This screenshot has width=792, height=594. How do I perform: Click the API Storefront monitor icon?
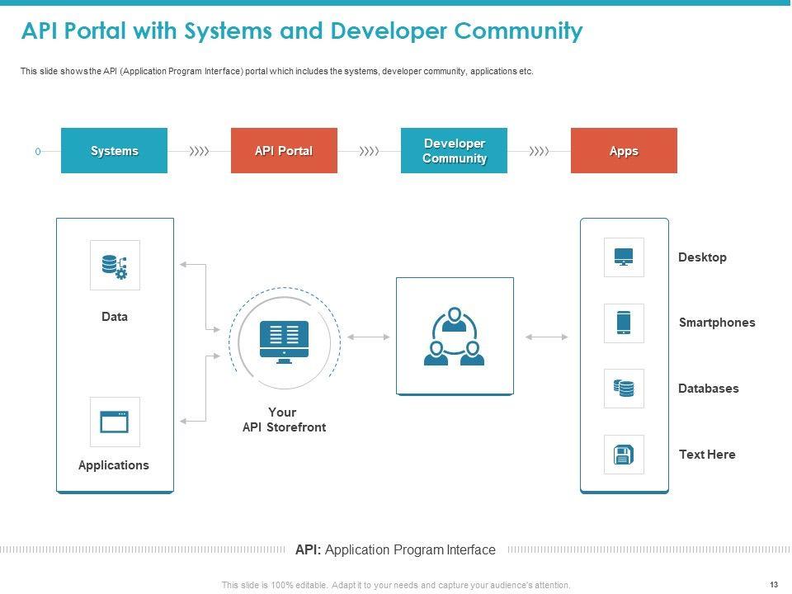click(x=284, y=342)
